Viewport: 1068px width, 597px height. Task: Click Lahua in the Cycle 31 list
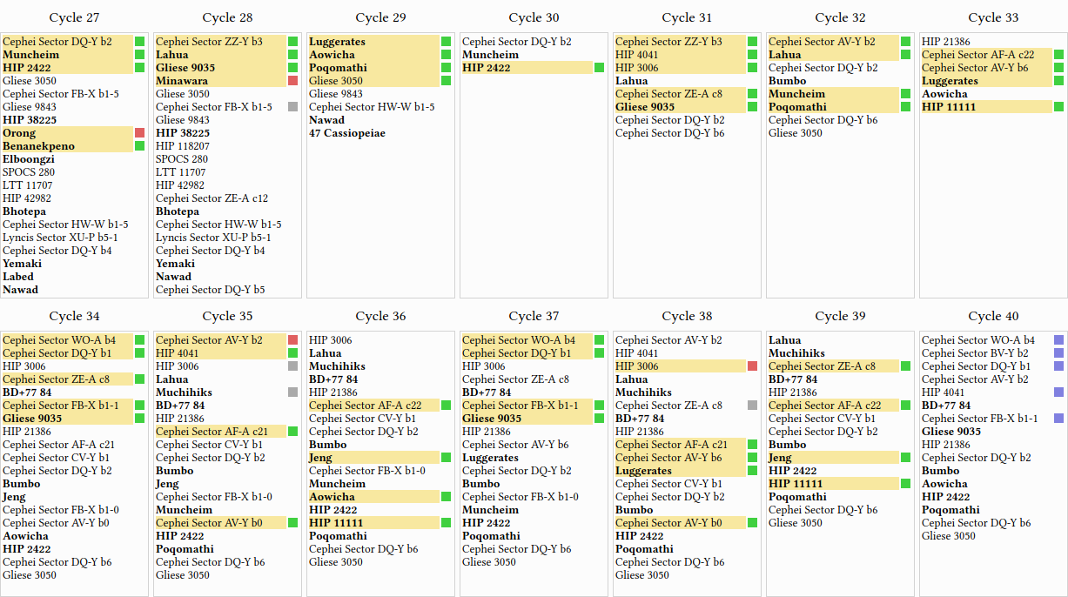click(632, 81)
